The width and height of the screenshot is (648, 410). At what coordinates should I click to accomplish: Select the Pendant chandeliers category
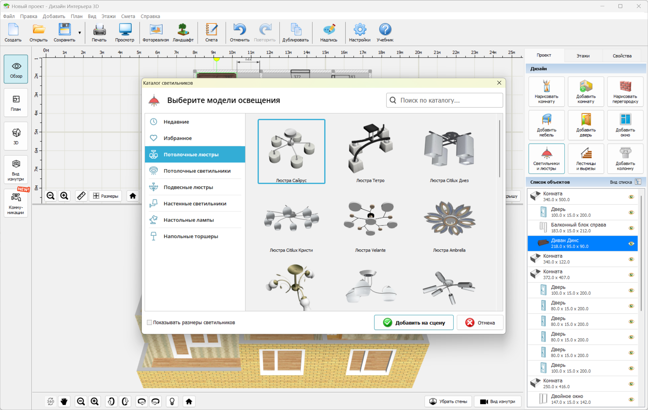[x=188, y=187]
